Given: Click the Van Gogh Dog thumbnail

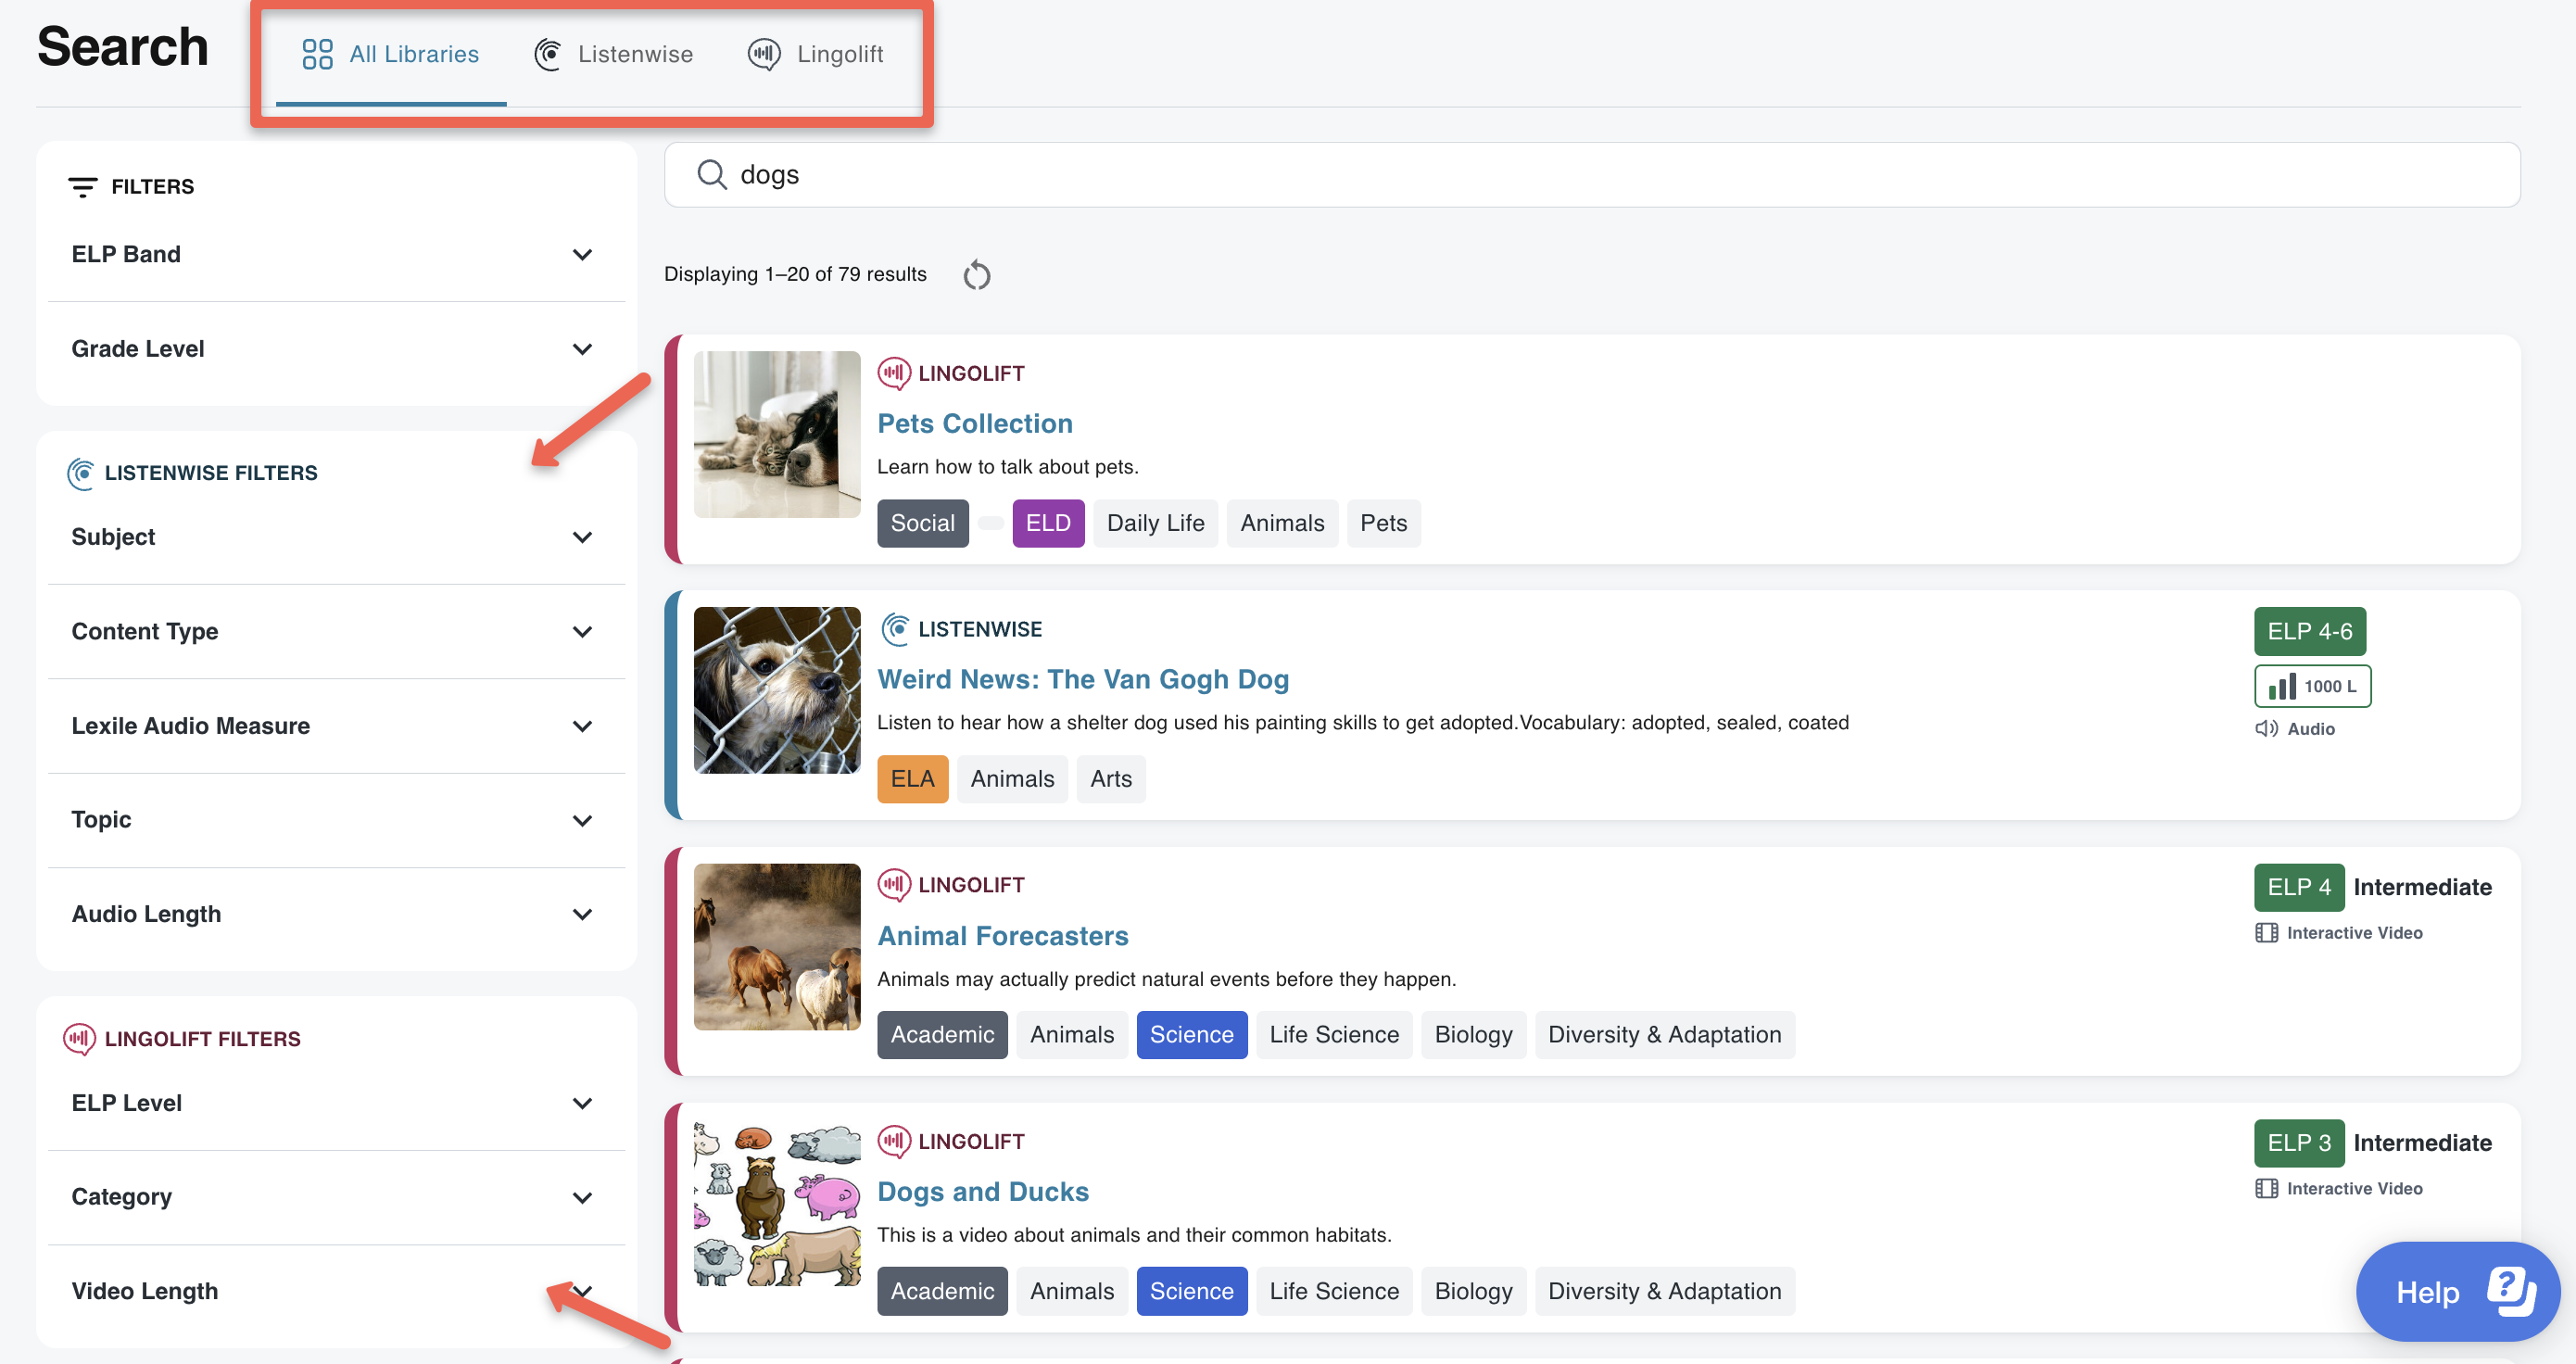Looking at the screenshot, I should pyautogui.click(x=777, y=690).
